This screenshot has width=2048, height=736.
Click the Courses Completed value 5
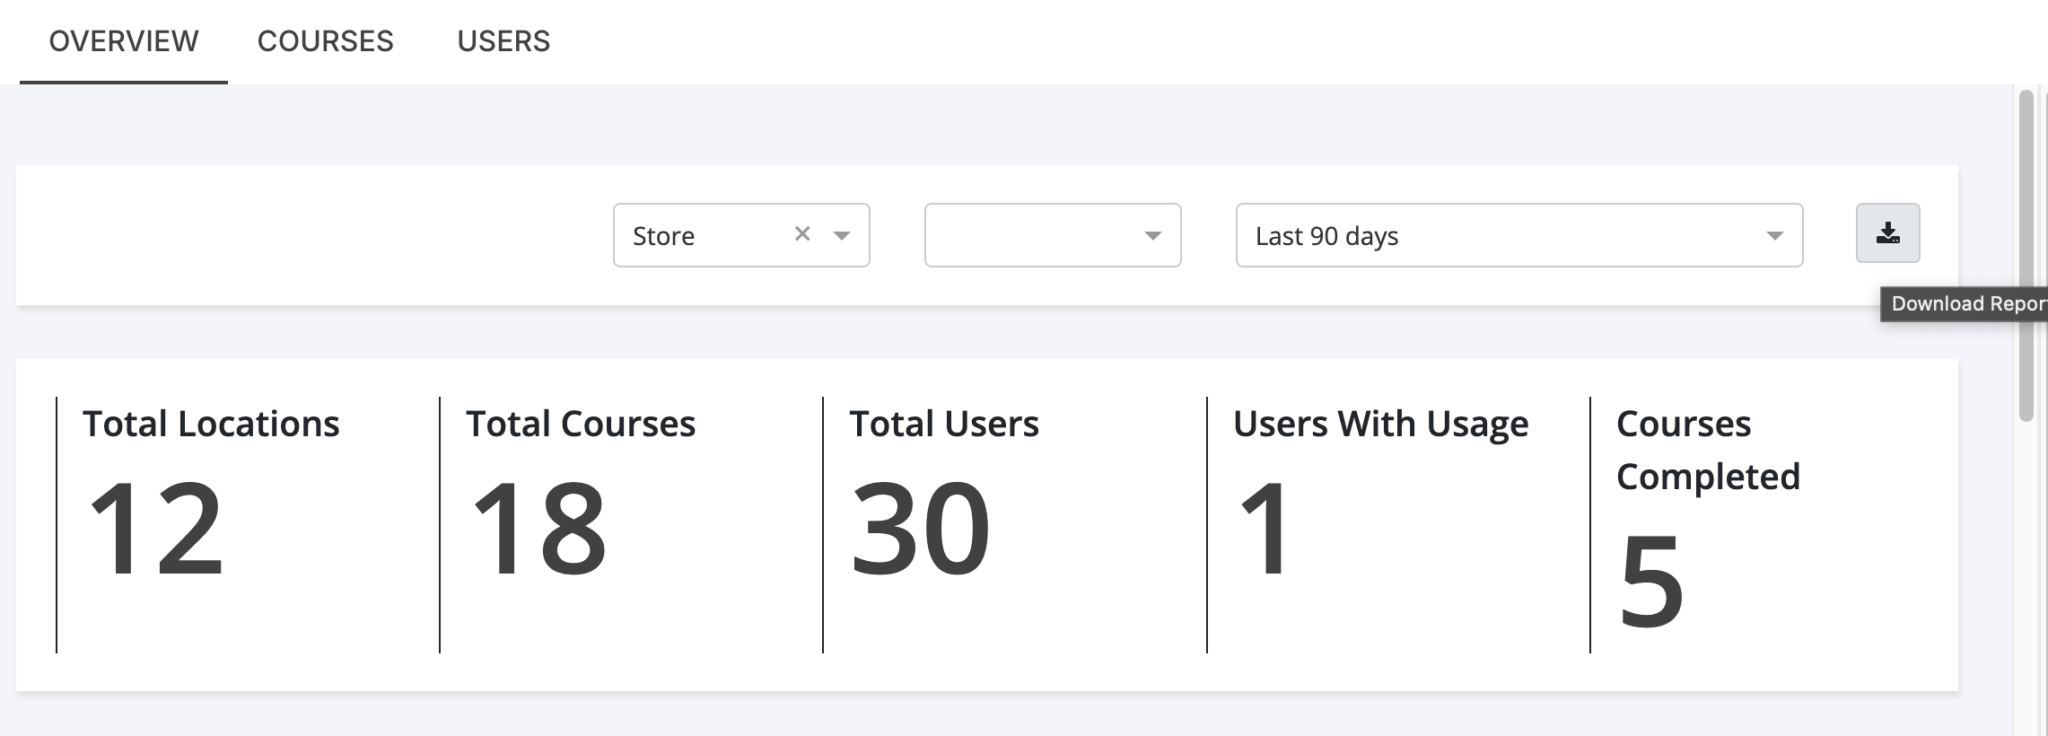tap(1651, 581)
